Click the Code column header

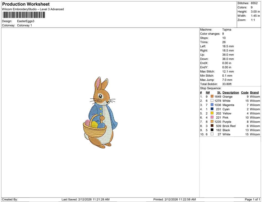[245, 93]
